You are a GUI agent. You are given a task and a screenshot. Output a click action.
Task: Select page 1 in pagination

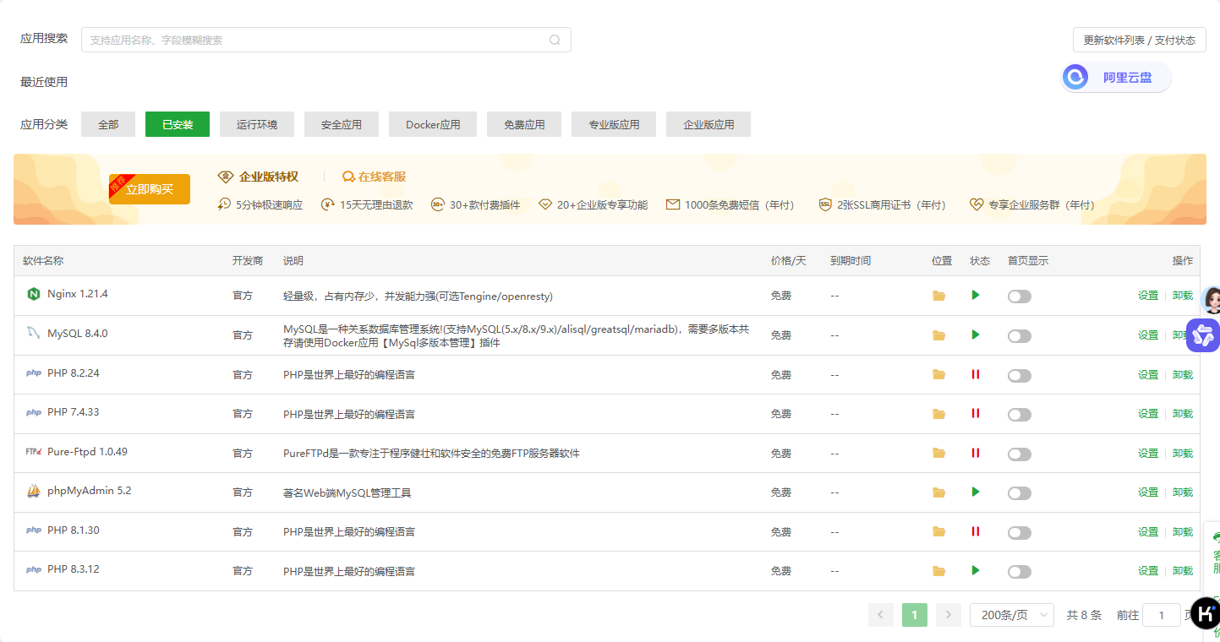click(x=915, y=615)
